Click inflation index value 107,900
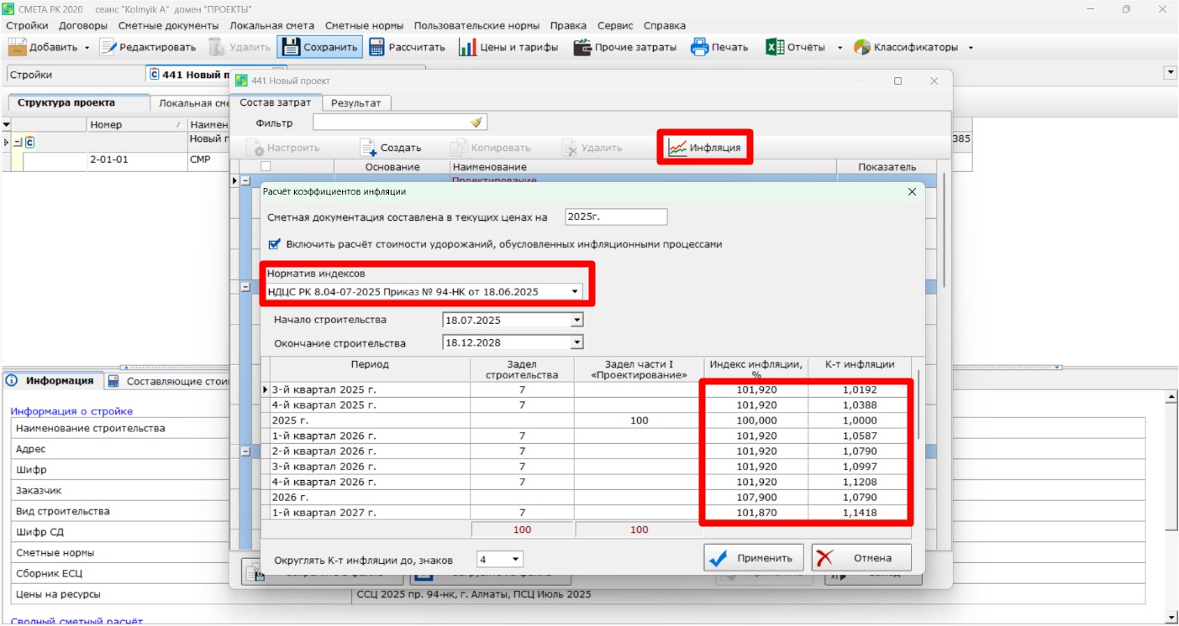The height and width of the screenshot is (626, 1179). [x=755, y=497]
